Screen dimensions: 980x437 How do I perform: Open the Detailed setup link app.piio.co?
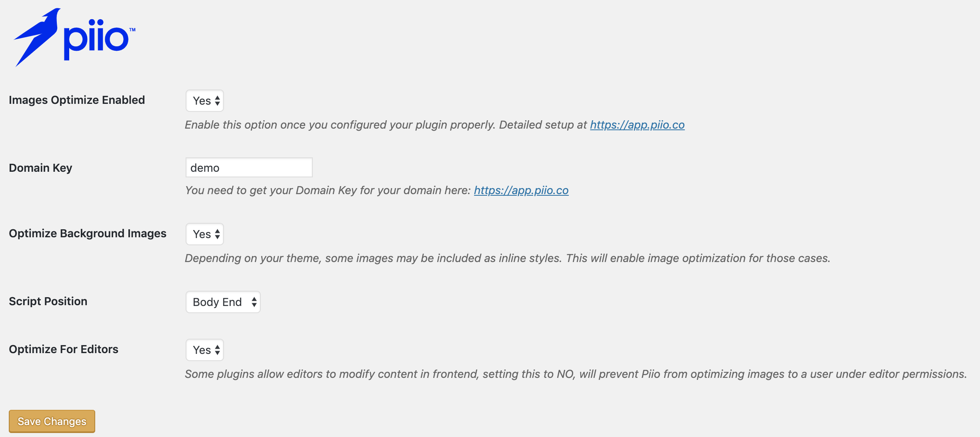point(637,125)
